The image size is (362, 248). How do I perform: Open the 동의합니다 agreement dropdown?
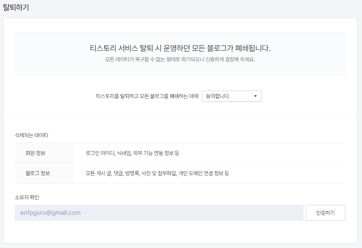click(232, 96)
